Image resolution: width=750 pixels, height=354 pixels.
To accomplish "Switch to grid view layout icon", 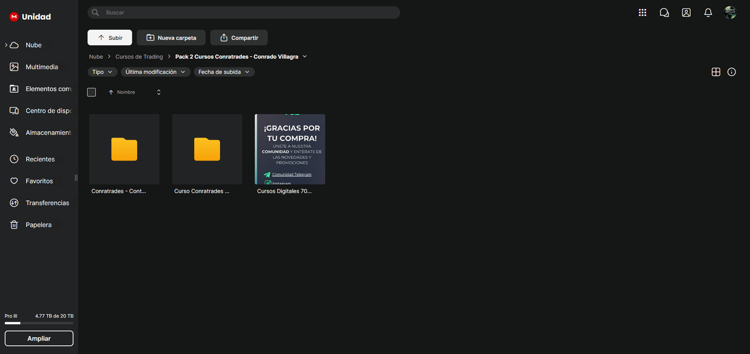I will [x=716, y=72].
